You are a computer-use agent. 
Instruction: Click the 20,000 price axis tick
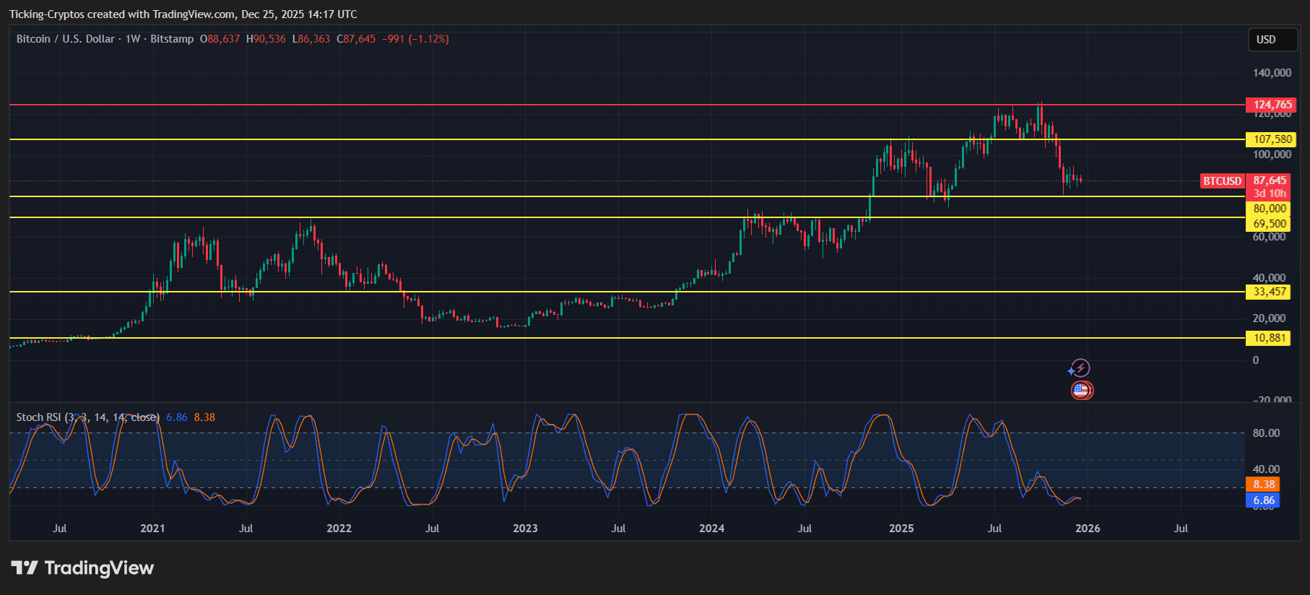coord(1269,318)
